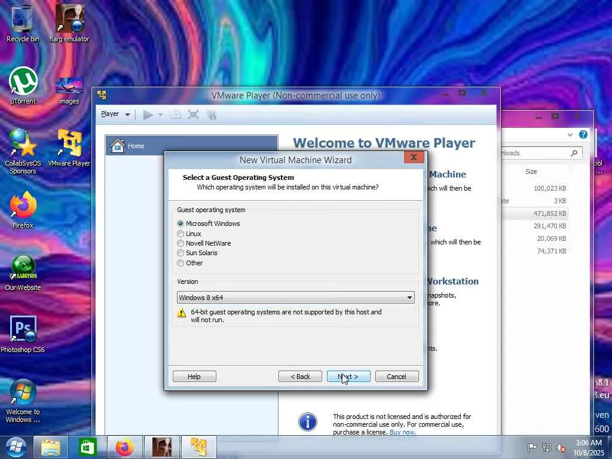
Task: Click the Unity mode toolbar icon
Action: (212, 115)
